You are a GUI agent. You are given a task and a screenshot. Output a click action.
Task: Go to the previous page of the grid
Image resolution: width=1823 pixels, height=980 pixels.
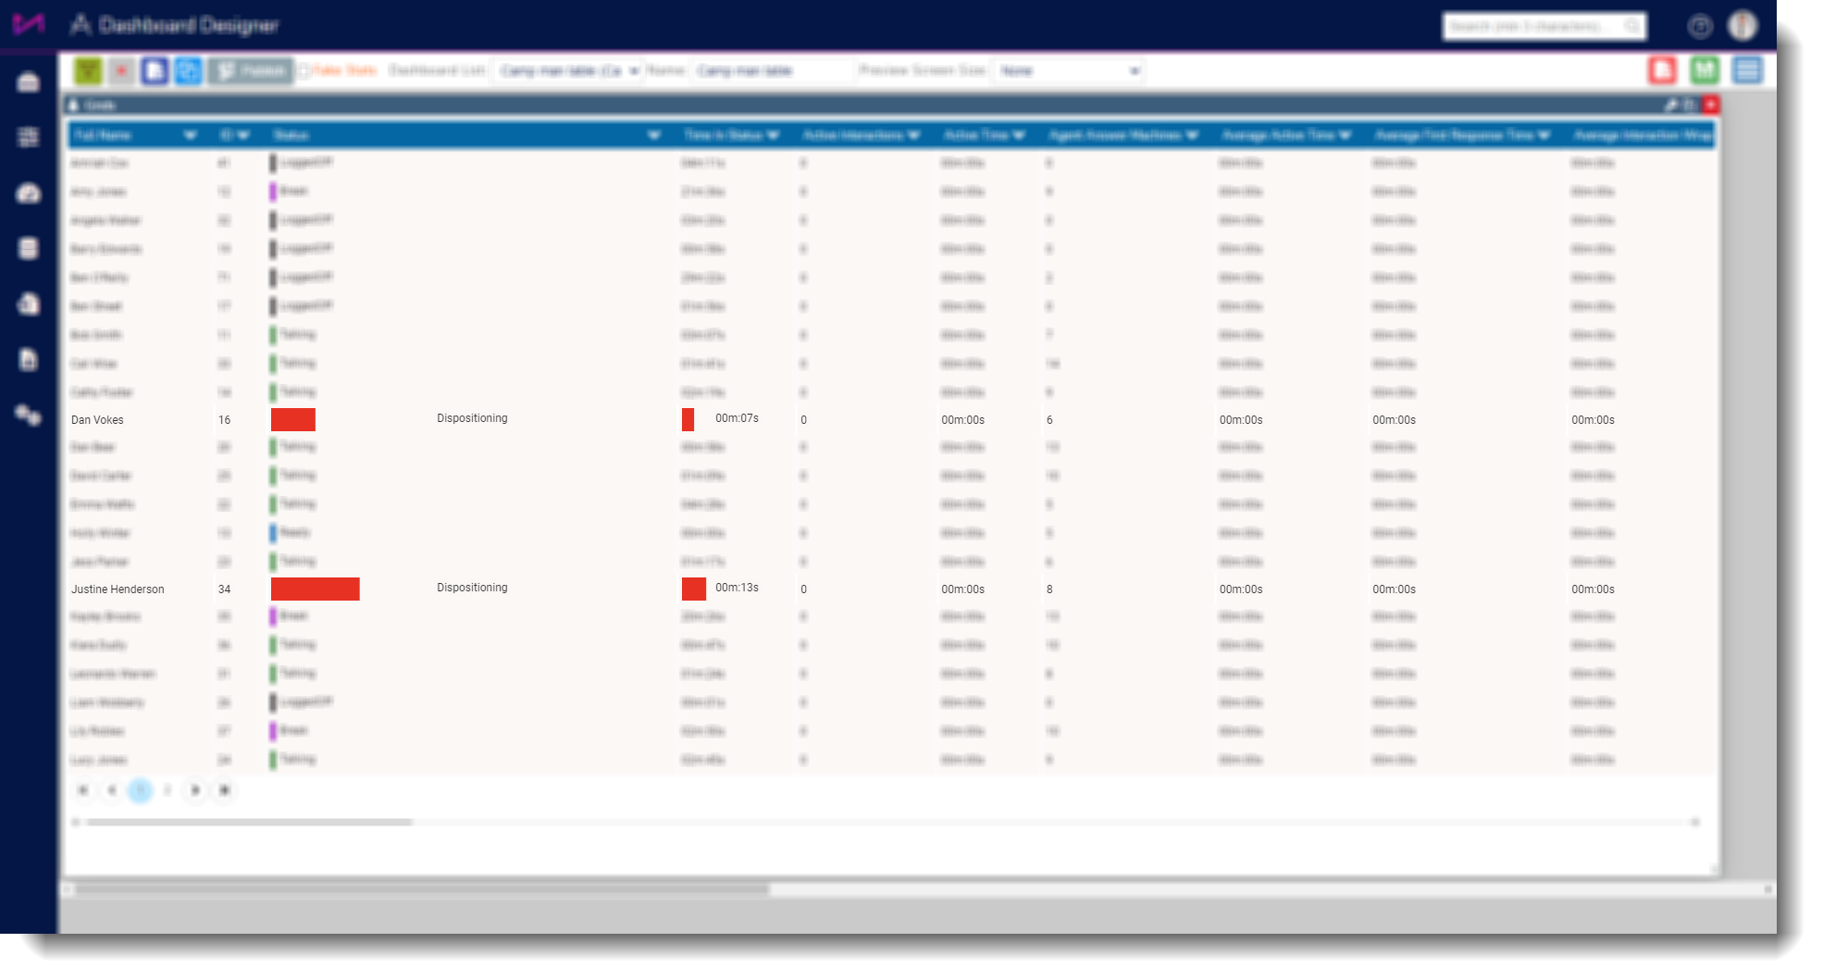click(x=111, y=790)
